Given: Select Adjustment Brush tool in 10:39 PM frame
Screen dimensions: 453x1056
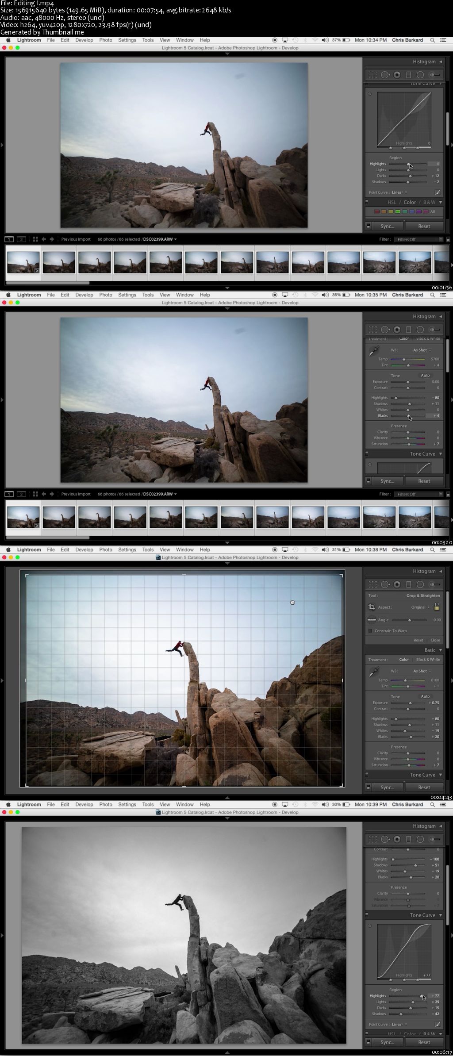Looking at the screenshot, I should (435, 839).
